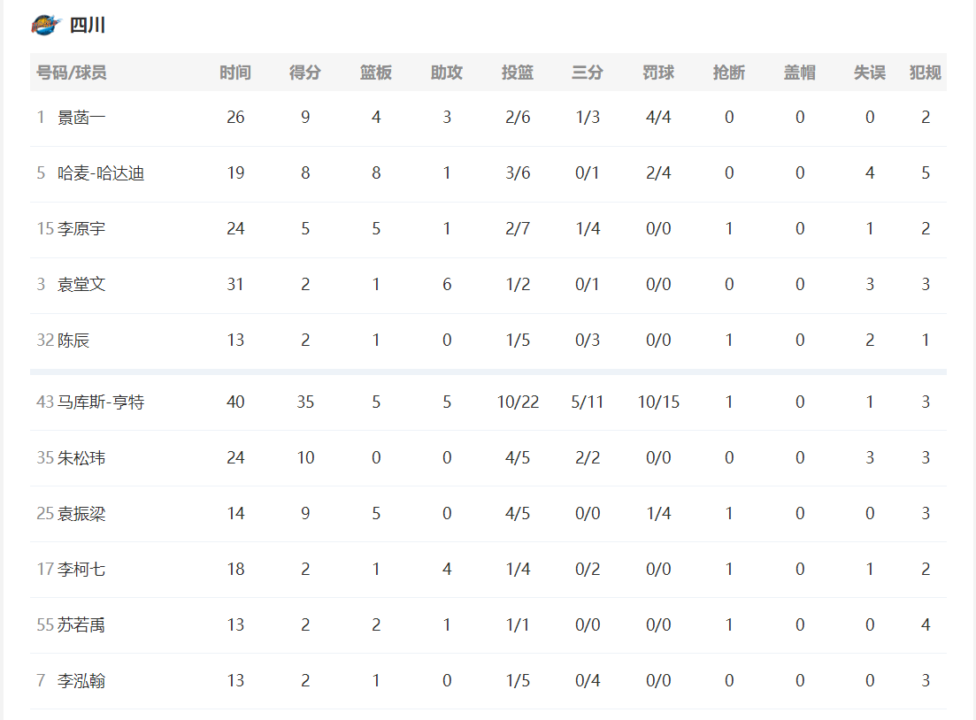Open player 李泓翰 profile link
Screen dimensions: 976x720
pos(81,681)
